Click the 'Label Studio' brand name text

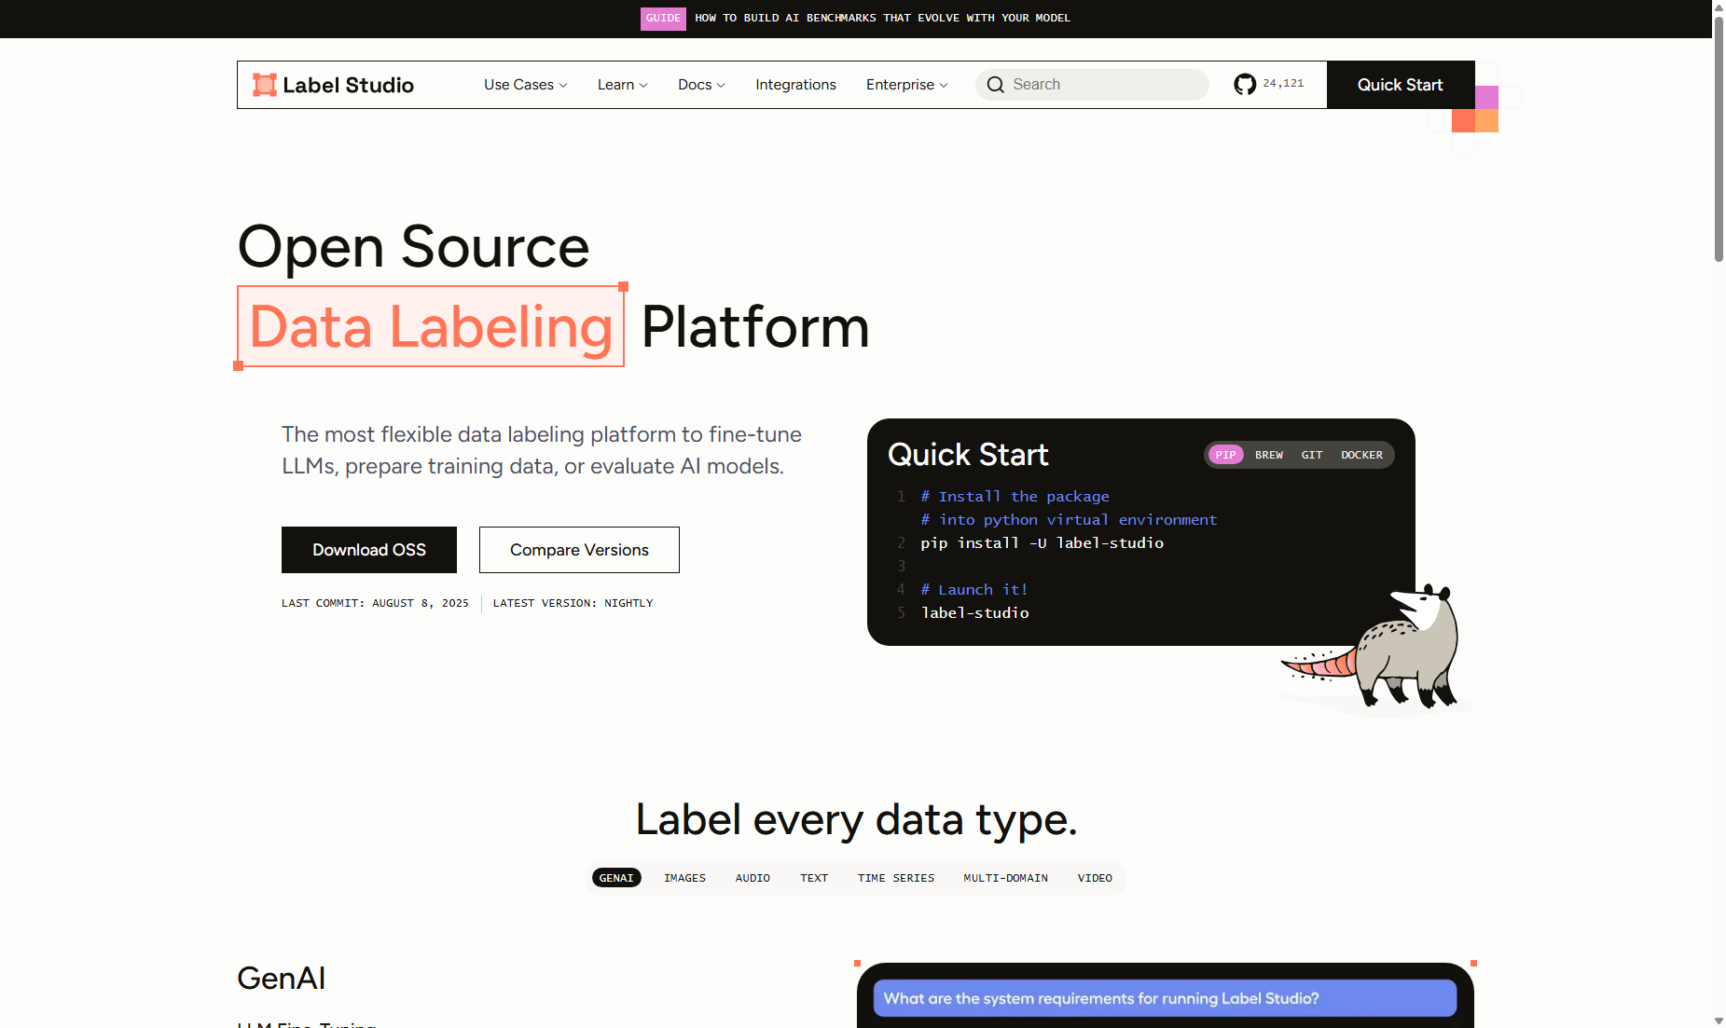348,85
